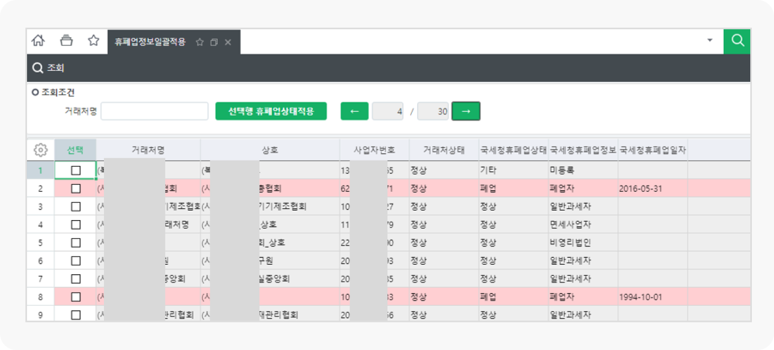Bookmark the 휴폐업정보일괄적용 tab with star

[x=200, y=42]
